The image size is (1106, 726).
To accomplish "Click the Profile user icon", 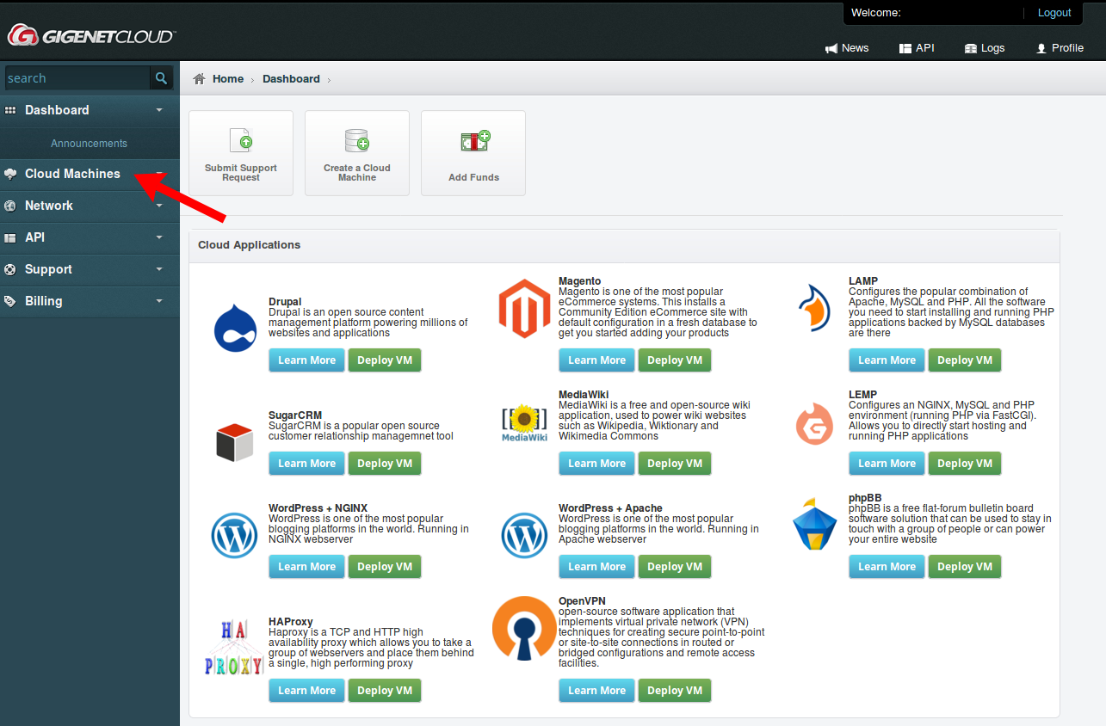I will pyautogui.click(x=1041, y=48).
